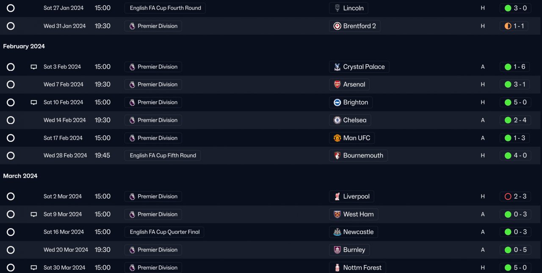
Task: Click the West Ham 0 - 3 score
Action: 514,215
